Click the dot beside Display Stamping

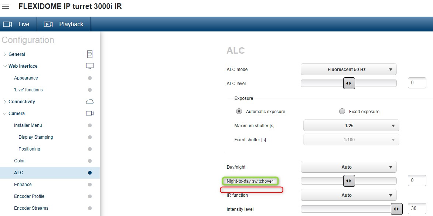(x=90, y=137)
